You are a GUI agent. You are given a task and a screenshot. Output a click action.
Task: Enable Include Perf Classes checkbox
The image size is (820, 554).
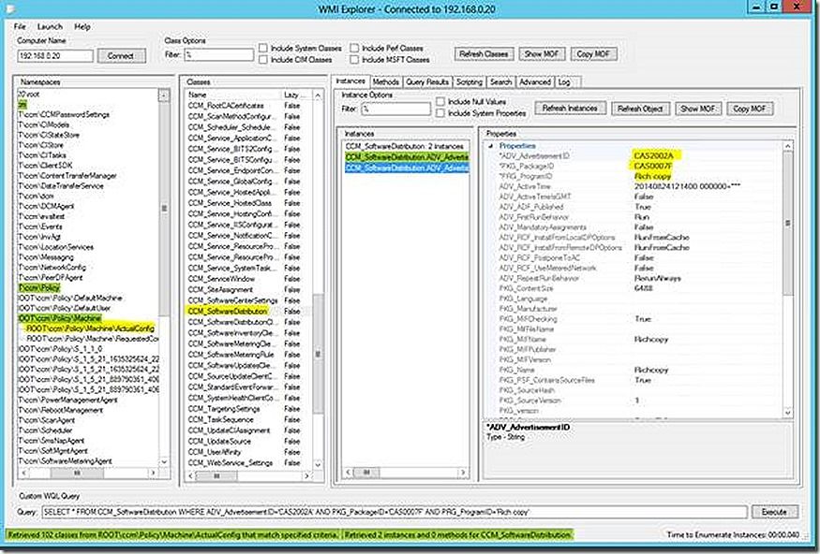tap(354, 48)
